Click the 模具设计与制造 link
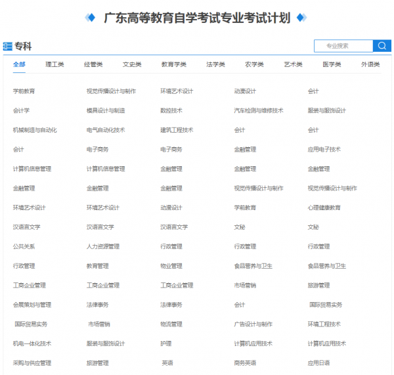 (106, 110)
